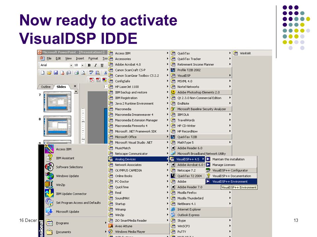Expand the Nortel Networks folder
This screenshot has height=237, width=317.
coord(201,87)
